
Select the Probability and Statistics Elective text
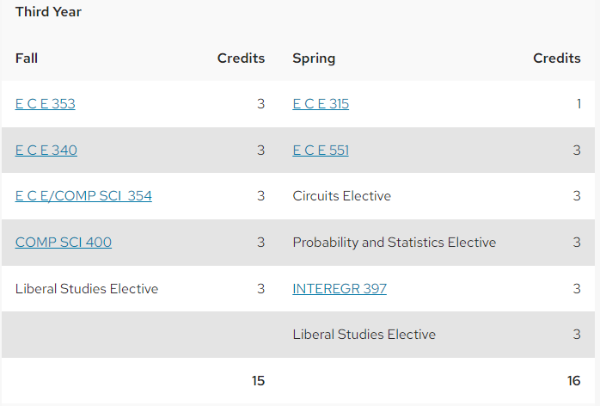pyautogui.click(x=395, y=242)
